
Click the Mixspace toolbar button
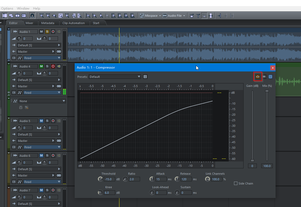(151, 16)
